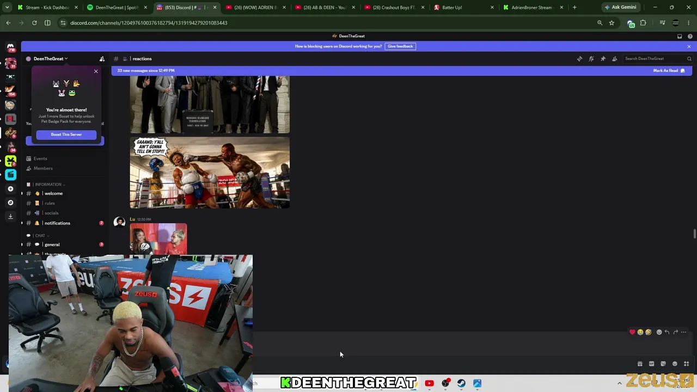Click Add a Server plus icon
697x392 pixels.
point(10,189)
